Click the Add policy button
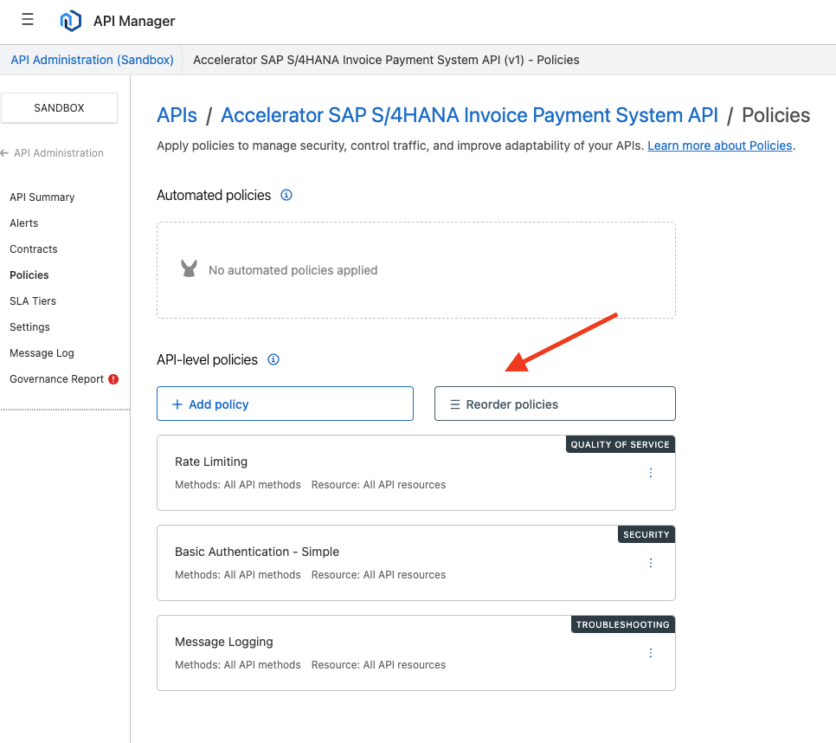 coord(285,404)
